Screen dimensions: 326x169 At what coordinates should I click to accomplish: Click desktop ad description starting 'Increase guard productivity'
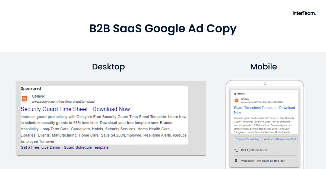104,129
